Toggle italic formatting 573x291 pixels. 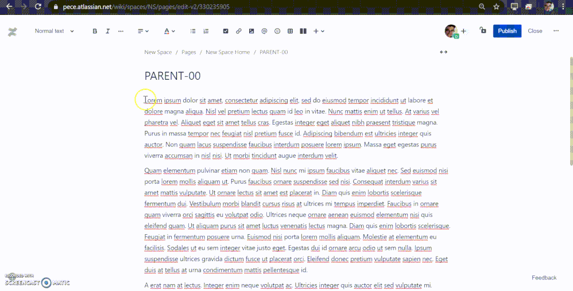(x=107, y=31)
